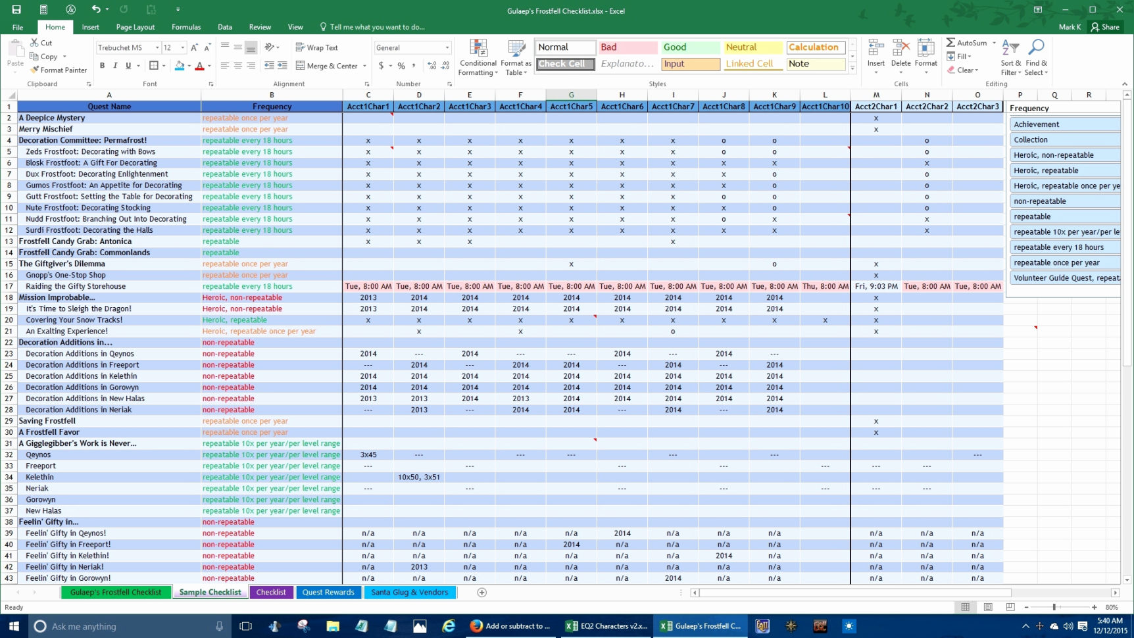Open the Santa Glug & Vendors sheet
Screen dimensions: 1134x638
410,592
